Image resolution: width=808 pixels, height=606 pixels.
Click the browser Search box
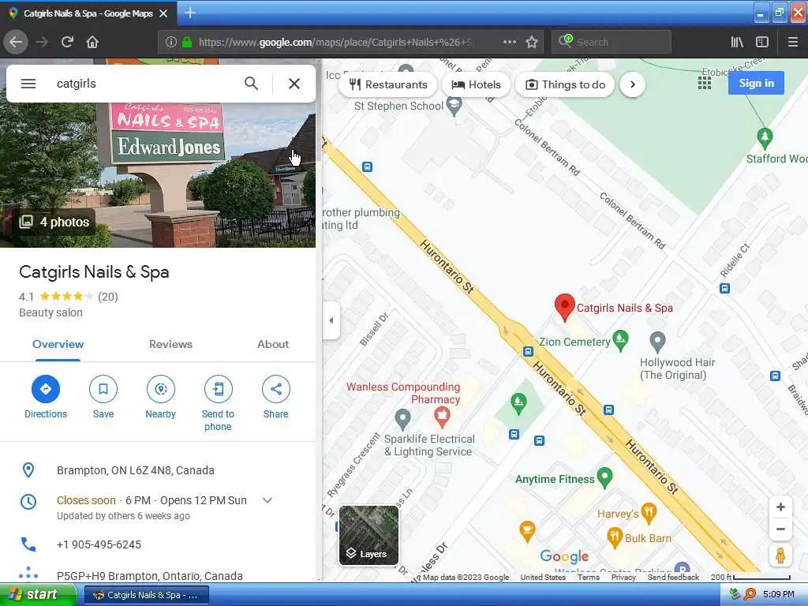[612, 42]
